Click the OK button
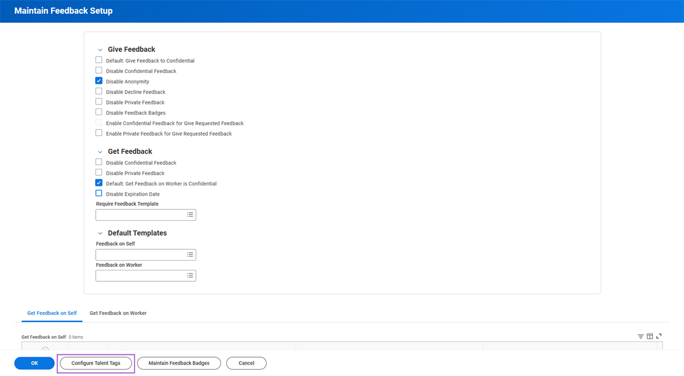Viewport: 684px width, 376px height. pyautogui.click(x=34, y=363)
